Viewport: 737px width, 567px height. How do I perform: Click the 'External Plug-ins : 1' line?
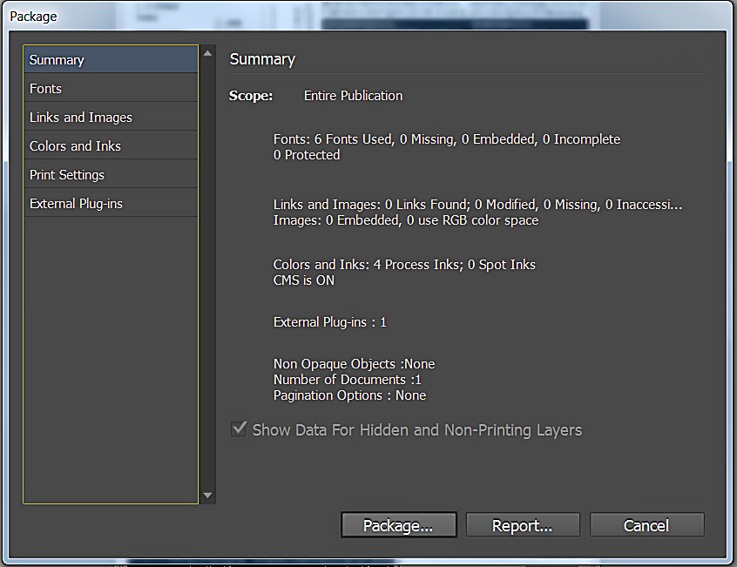tap(329, 321)
